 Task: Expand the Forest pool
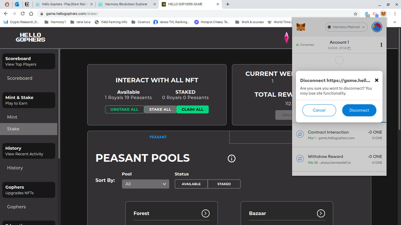pyautogui.click(x=205, y=213)
